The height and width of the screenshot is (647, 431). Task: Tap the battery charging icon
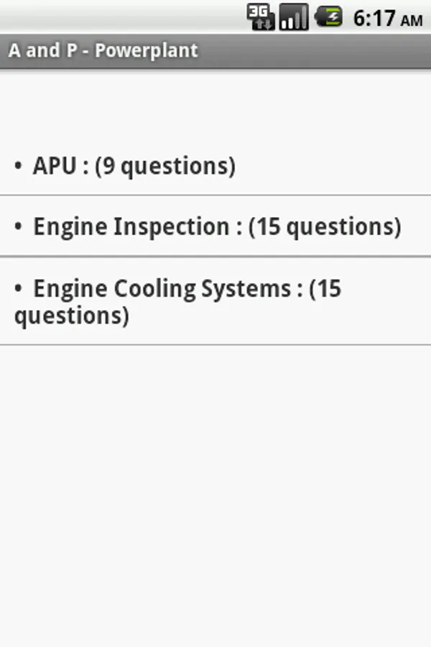coord(329,17)
